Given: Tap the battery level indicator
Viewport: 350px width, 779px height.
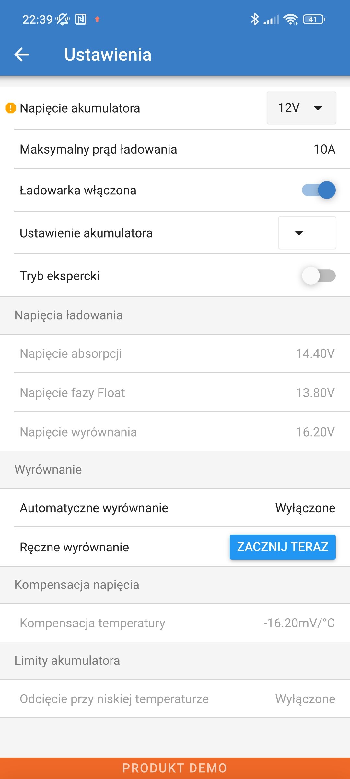Looking at the screenshot, I should [314, 19].
